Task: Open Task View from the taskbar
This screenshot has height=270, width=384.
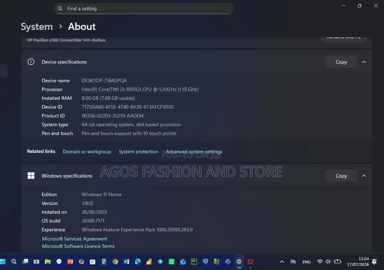Action: 25,262
